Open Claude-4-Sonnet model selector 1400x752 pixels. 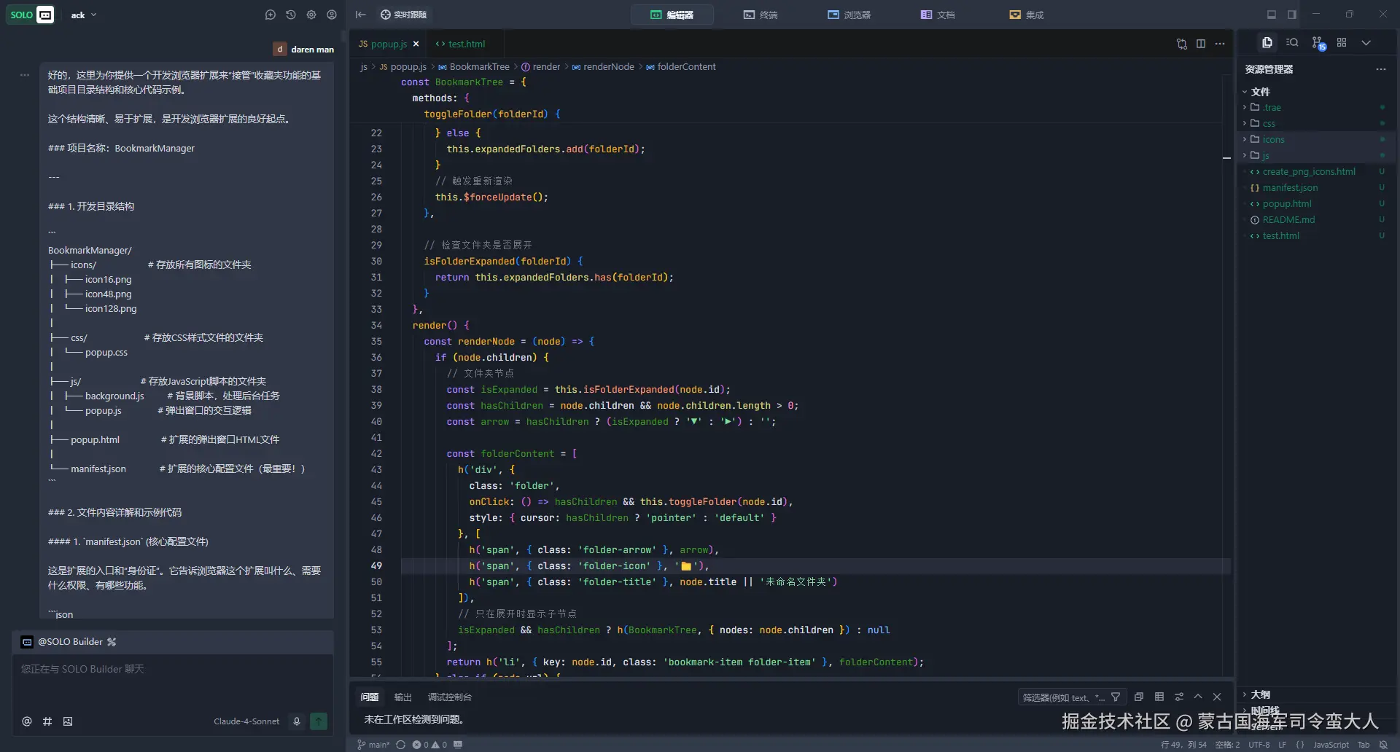point(246,721)
